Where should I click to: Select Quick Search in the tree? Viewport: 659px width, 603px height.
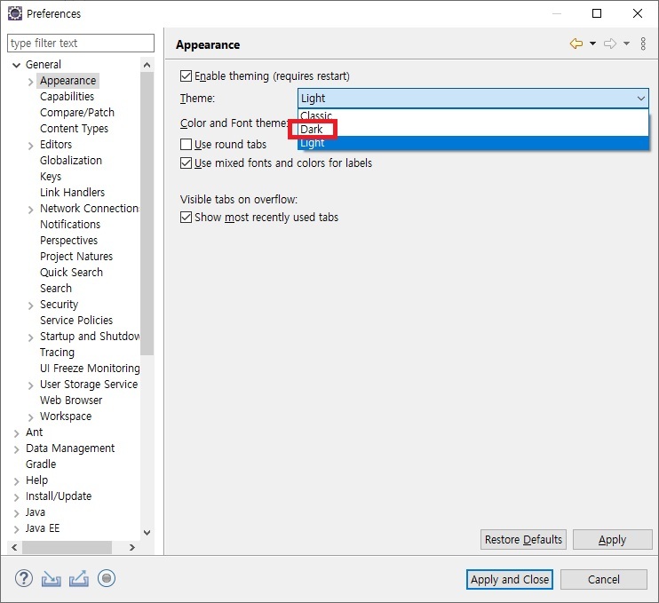[x=71, y=273]
